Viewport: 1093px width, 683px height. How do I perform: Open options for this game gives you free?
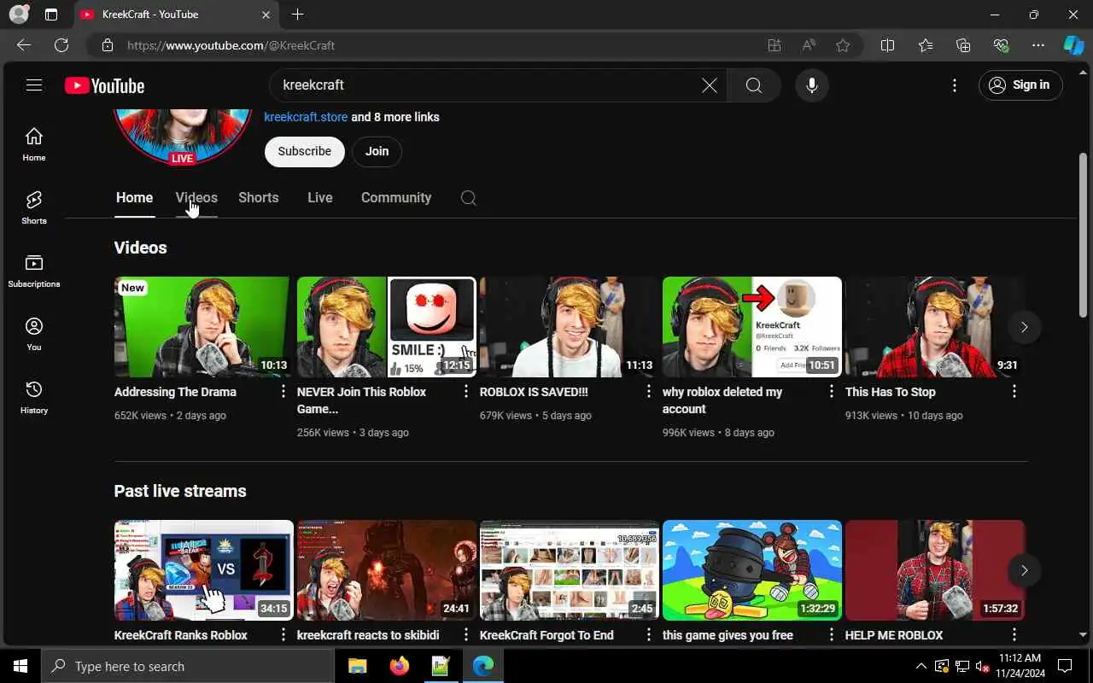pos(832,635)
